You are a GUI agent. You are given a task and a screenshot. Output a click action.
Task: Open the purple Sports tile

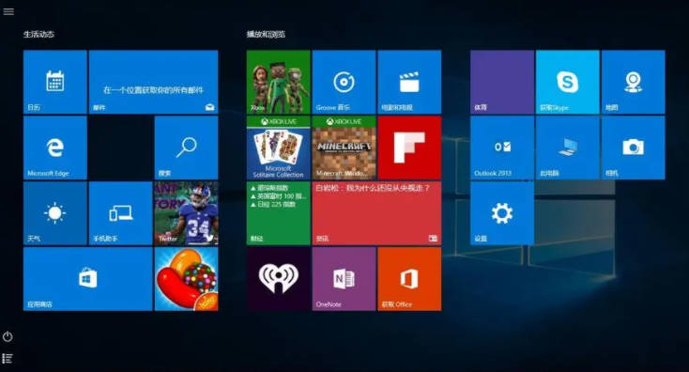tap(502, 82)
